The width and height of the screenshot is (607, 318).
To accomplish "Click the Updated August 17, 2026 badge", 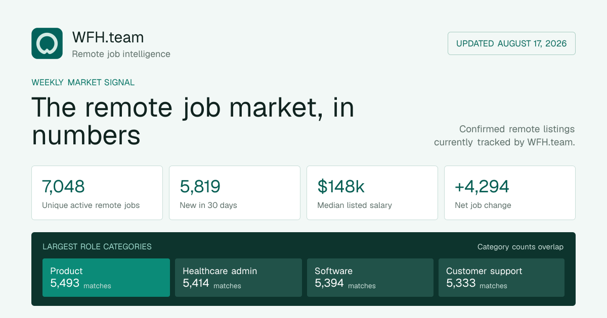I will pyautogui.click(x=511, y=43).
